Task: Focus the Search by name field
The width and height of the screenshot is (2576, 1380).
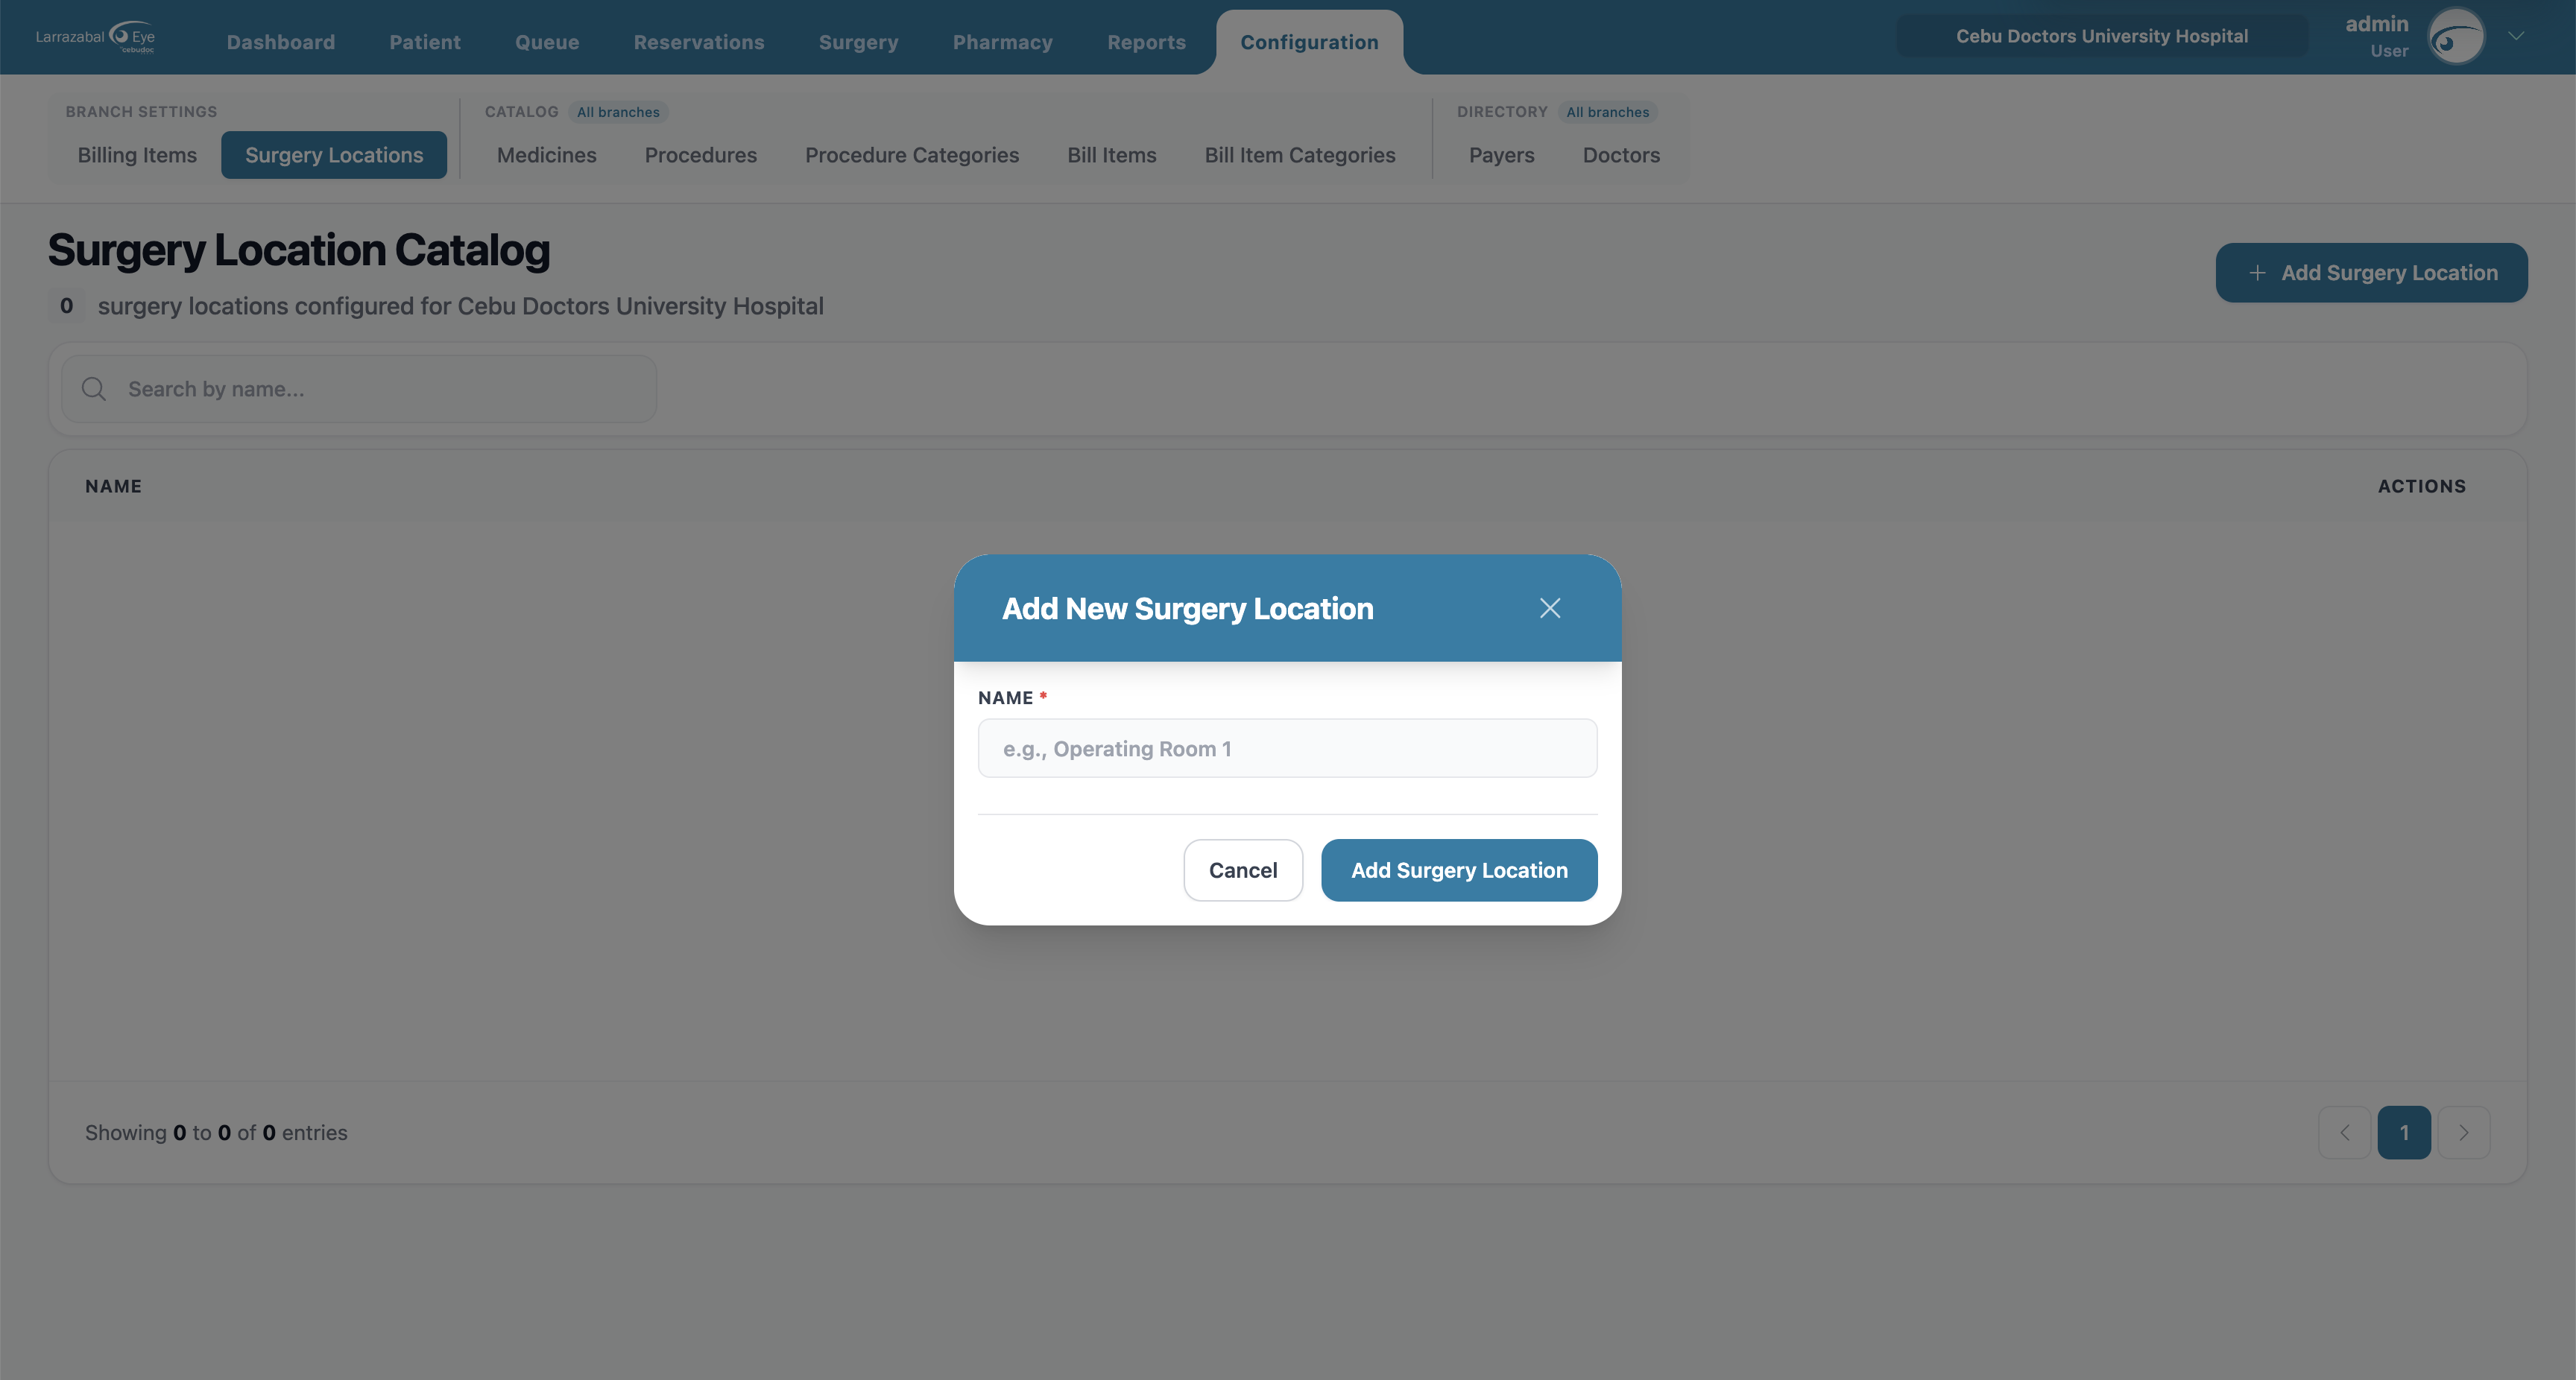Action: pyautogui.click(x=359, y=389)
